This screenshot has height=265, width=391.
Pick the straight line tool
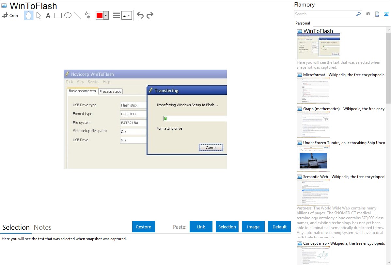tap(78, 15)
